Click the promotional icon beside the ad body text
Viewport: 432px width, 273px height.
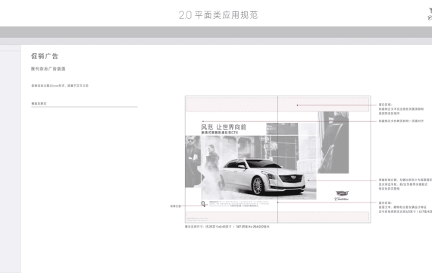(204, 204)
